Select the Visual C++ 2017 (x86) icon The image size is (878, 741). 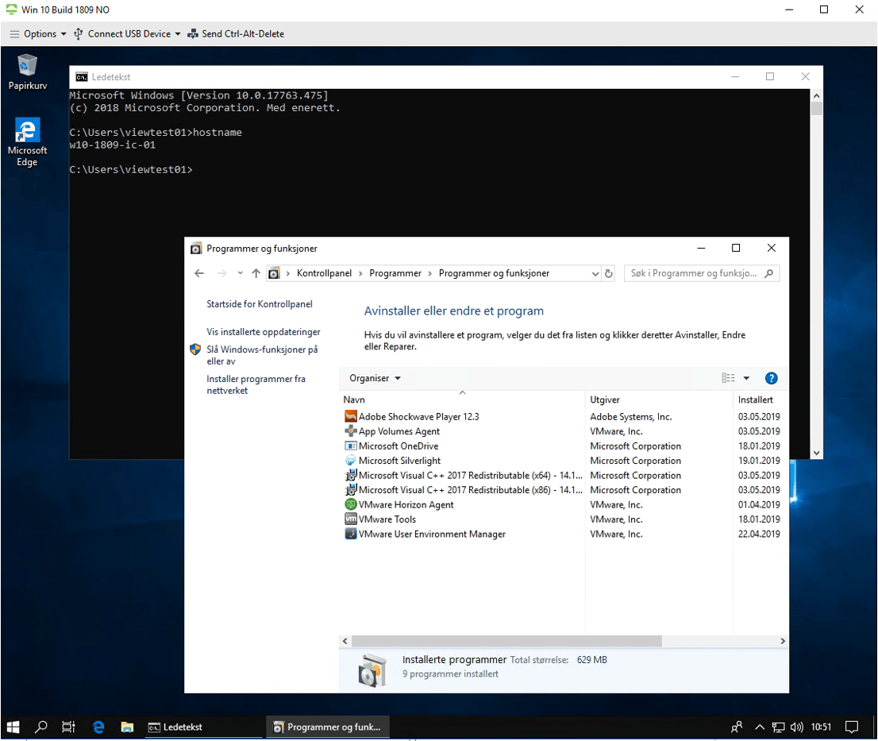click(x=351, y=489)
